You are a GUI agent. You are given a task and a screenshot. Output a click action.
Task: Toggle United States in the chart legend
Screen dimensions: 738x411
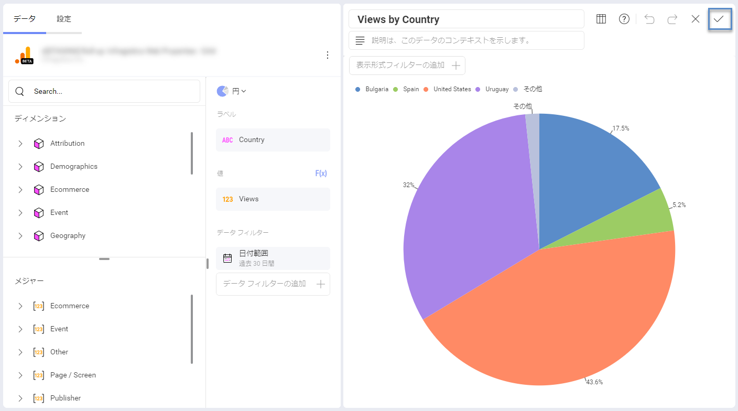tap(447, 89)
